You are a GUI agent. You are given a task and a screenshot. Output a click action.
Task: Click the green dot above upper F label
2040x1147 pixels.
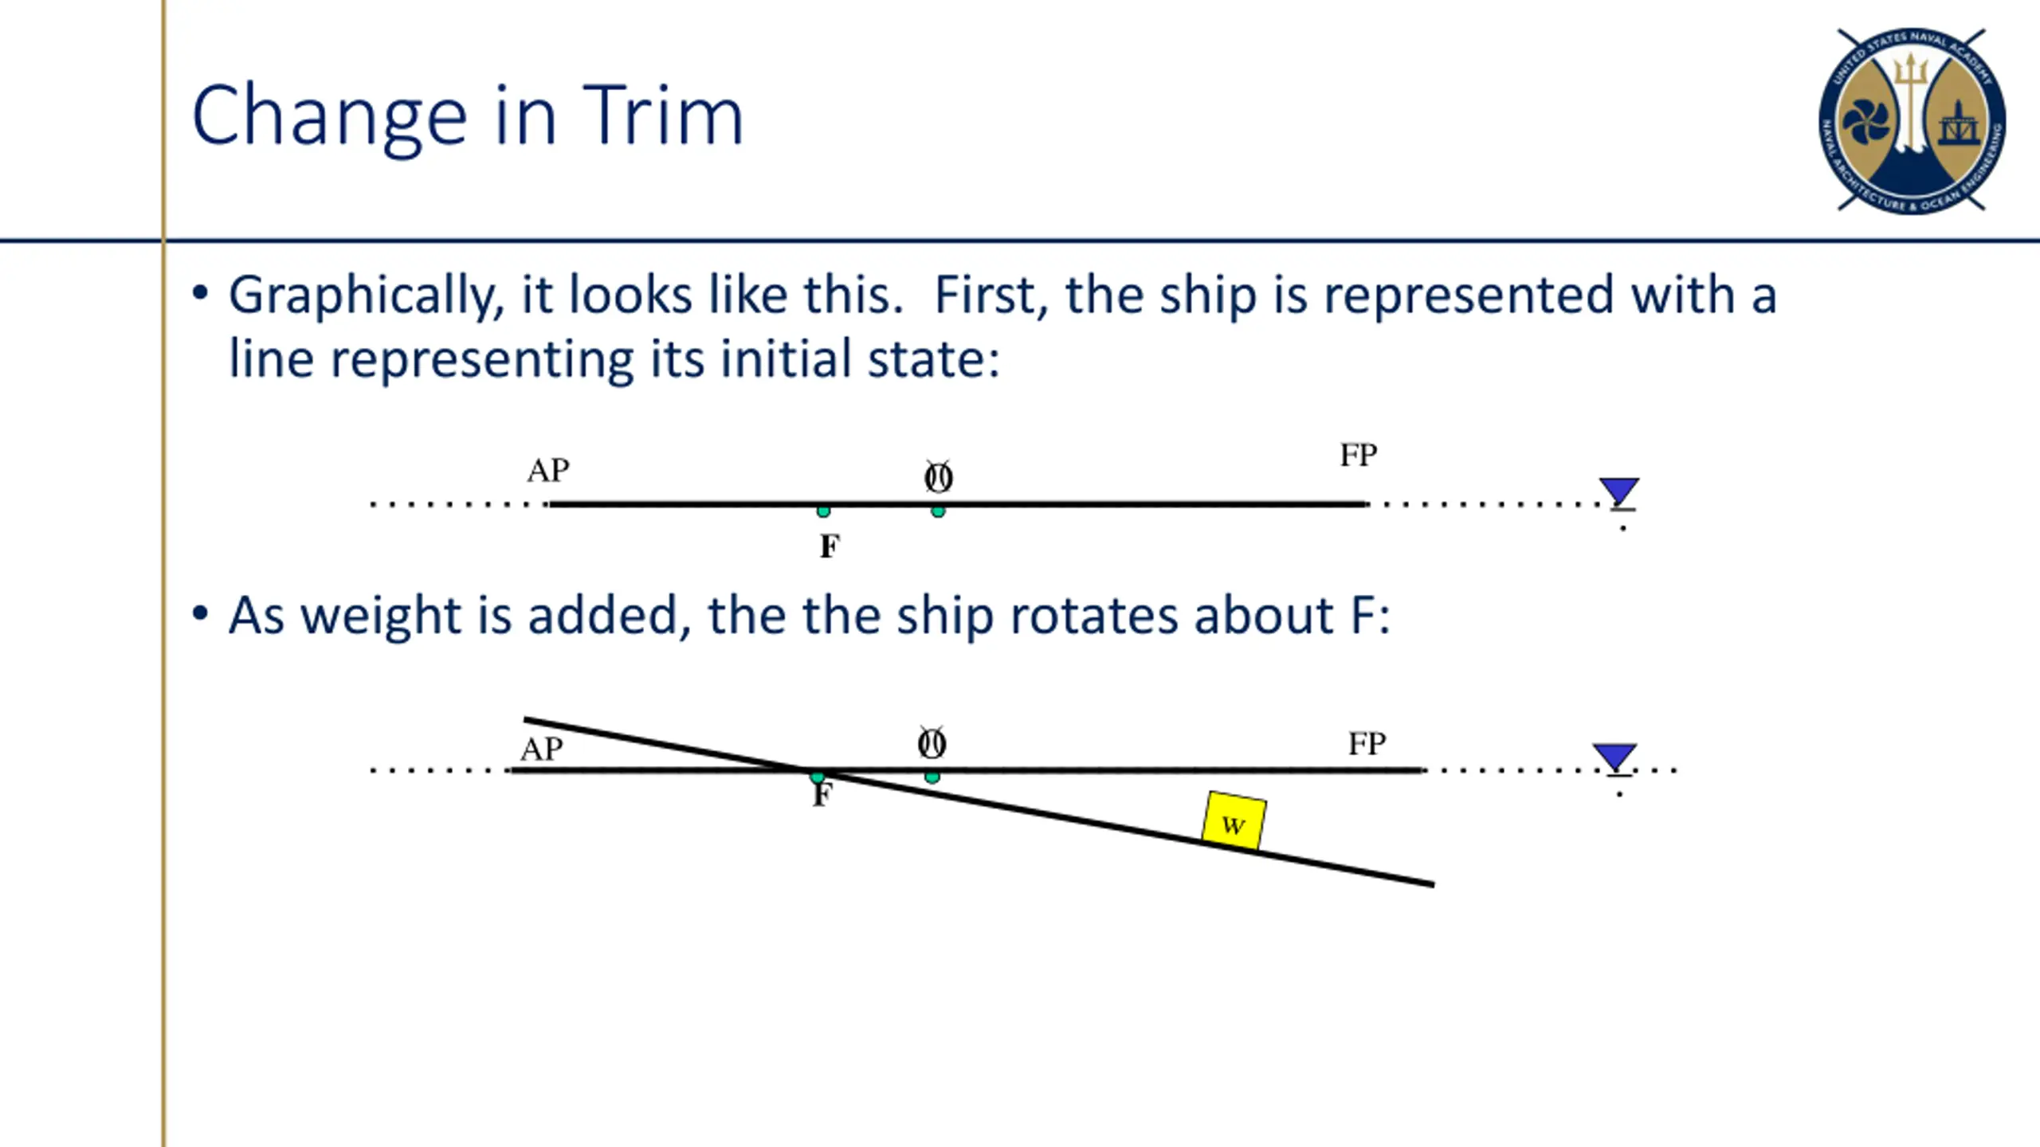[823, 511]
